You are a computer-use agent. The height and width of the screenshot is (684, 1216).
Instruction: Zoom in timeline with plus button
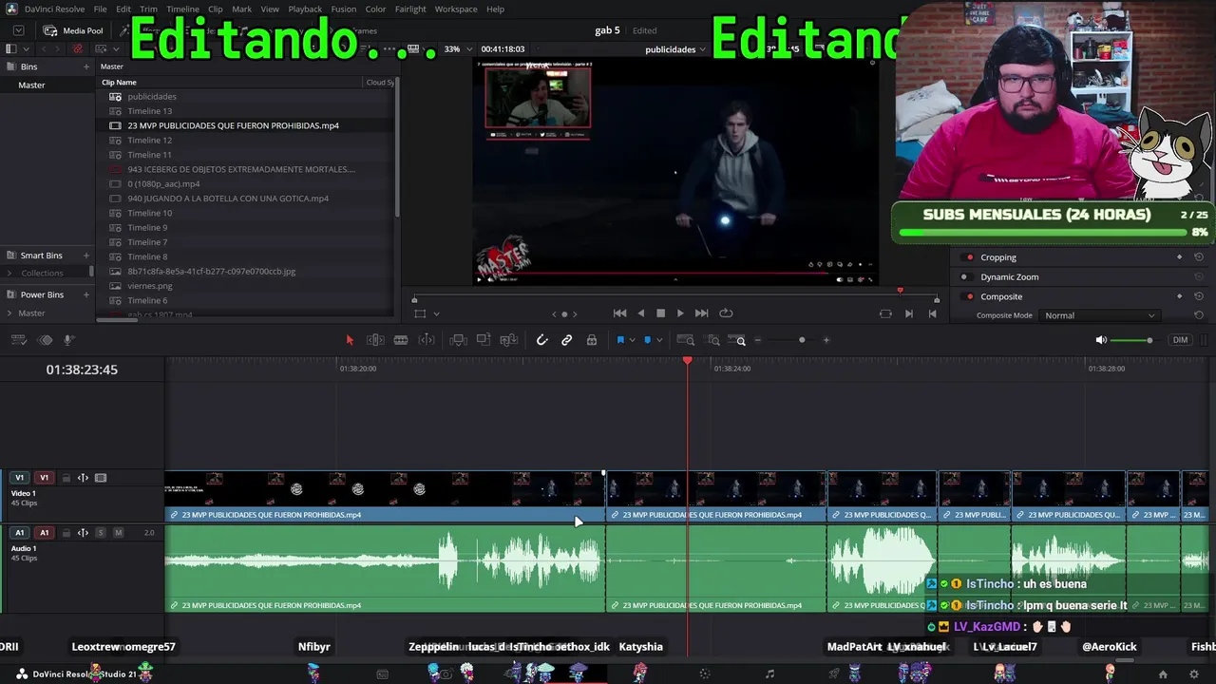[x=826, y=340]
